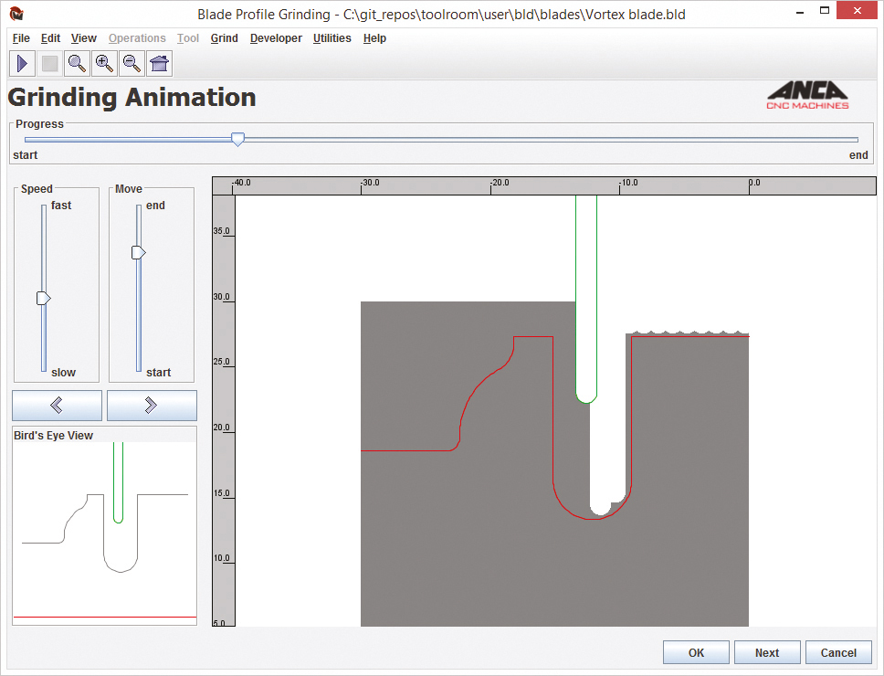Start the grinding animation play button
The height and width of the screenshot is (676, 884).
[x=23, y=63]
